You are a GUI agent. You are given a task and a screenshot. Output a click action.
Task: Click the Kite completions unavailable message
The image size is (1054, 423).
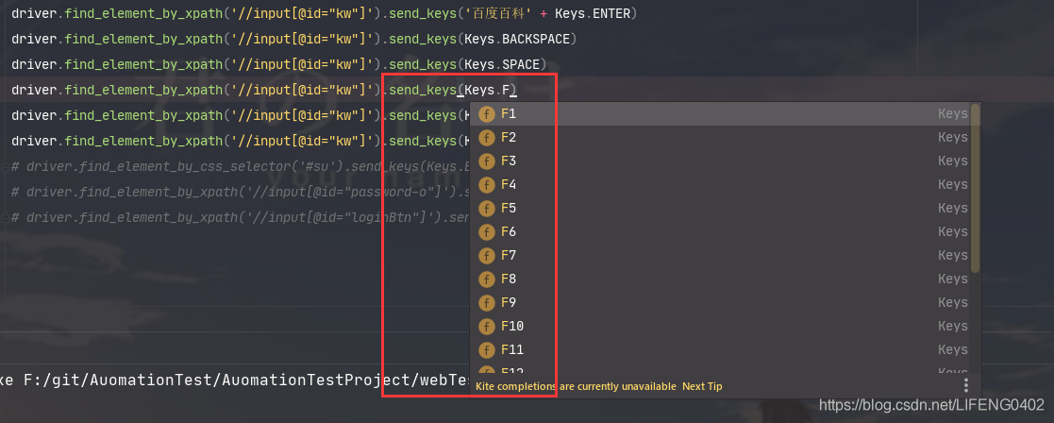point(576,386)
